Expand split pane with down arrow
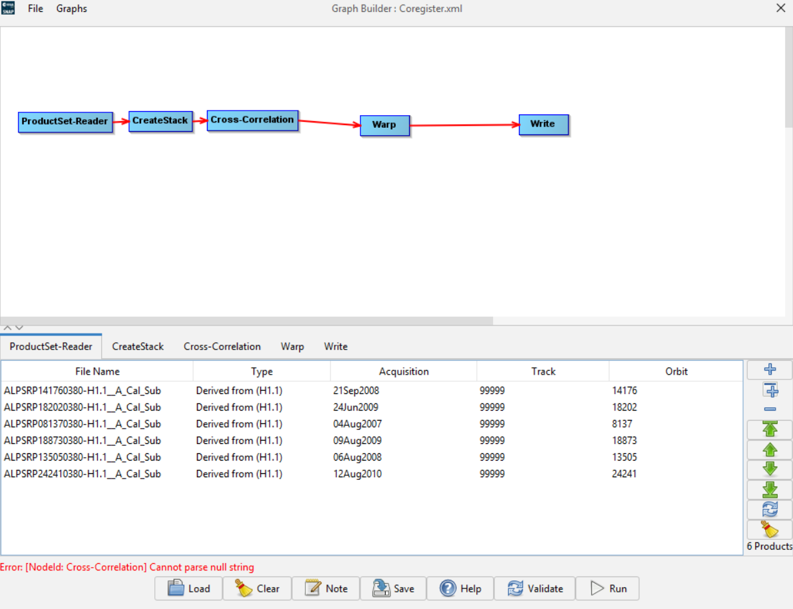 [x=19, y=327]
